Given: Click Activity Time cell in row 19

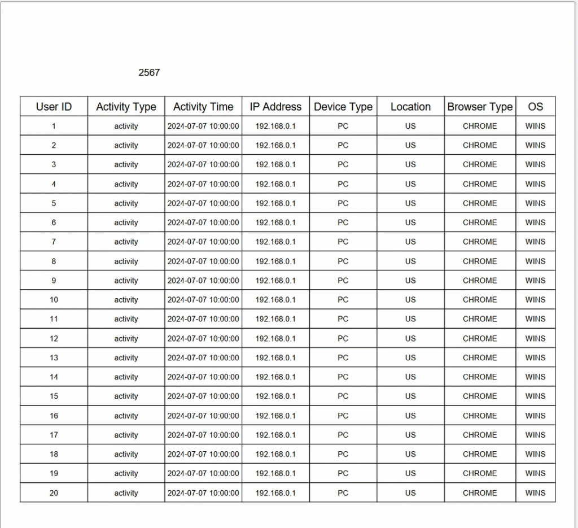Looking at the screenshot, I should tap(203, 473).
